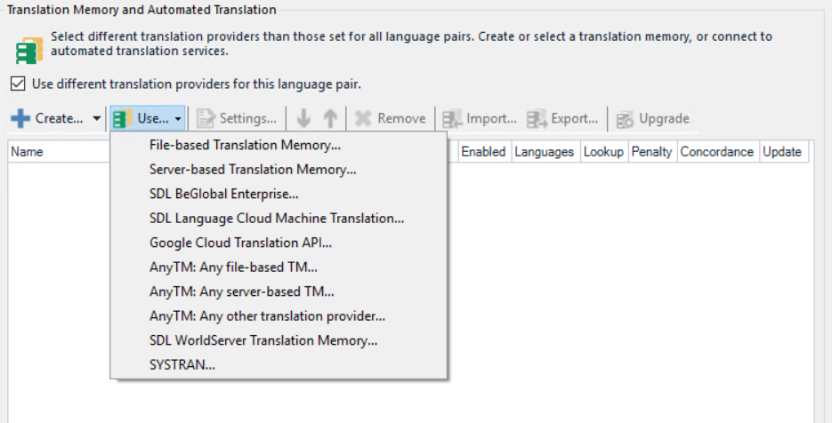Click the Export toolbar button
This screenshot has width=832, height=423.
pos(562,118)
